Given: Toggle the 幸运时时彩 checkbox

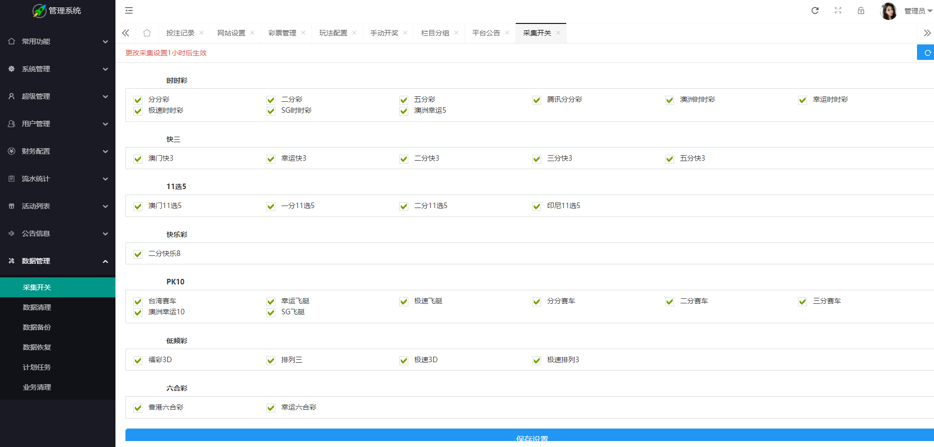Looking at the screenshot, I should (x=803, y=100).
